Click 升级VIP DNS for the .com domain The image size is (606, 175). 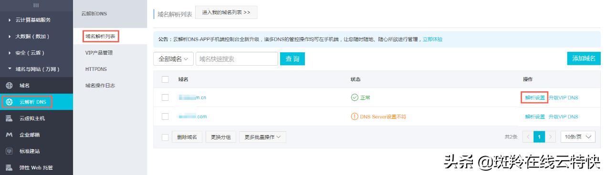coord(563,117)
